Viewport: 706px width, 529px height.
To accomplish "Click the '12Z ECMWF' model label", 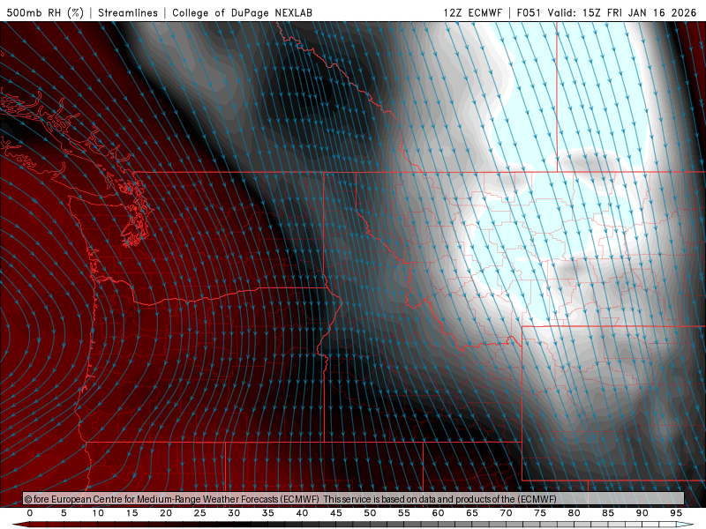I will pos(472,12).
